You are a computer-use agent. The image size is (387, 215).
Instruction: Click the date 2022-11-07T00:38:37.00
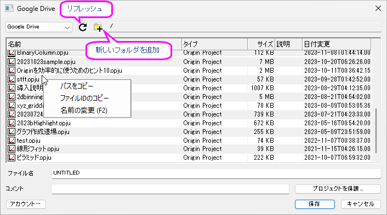[x=337, y=141]
